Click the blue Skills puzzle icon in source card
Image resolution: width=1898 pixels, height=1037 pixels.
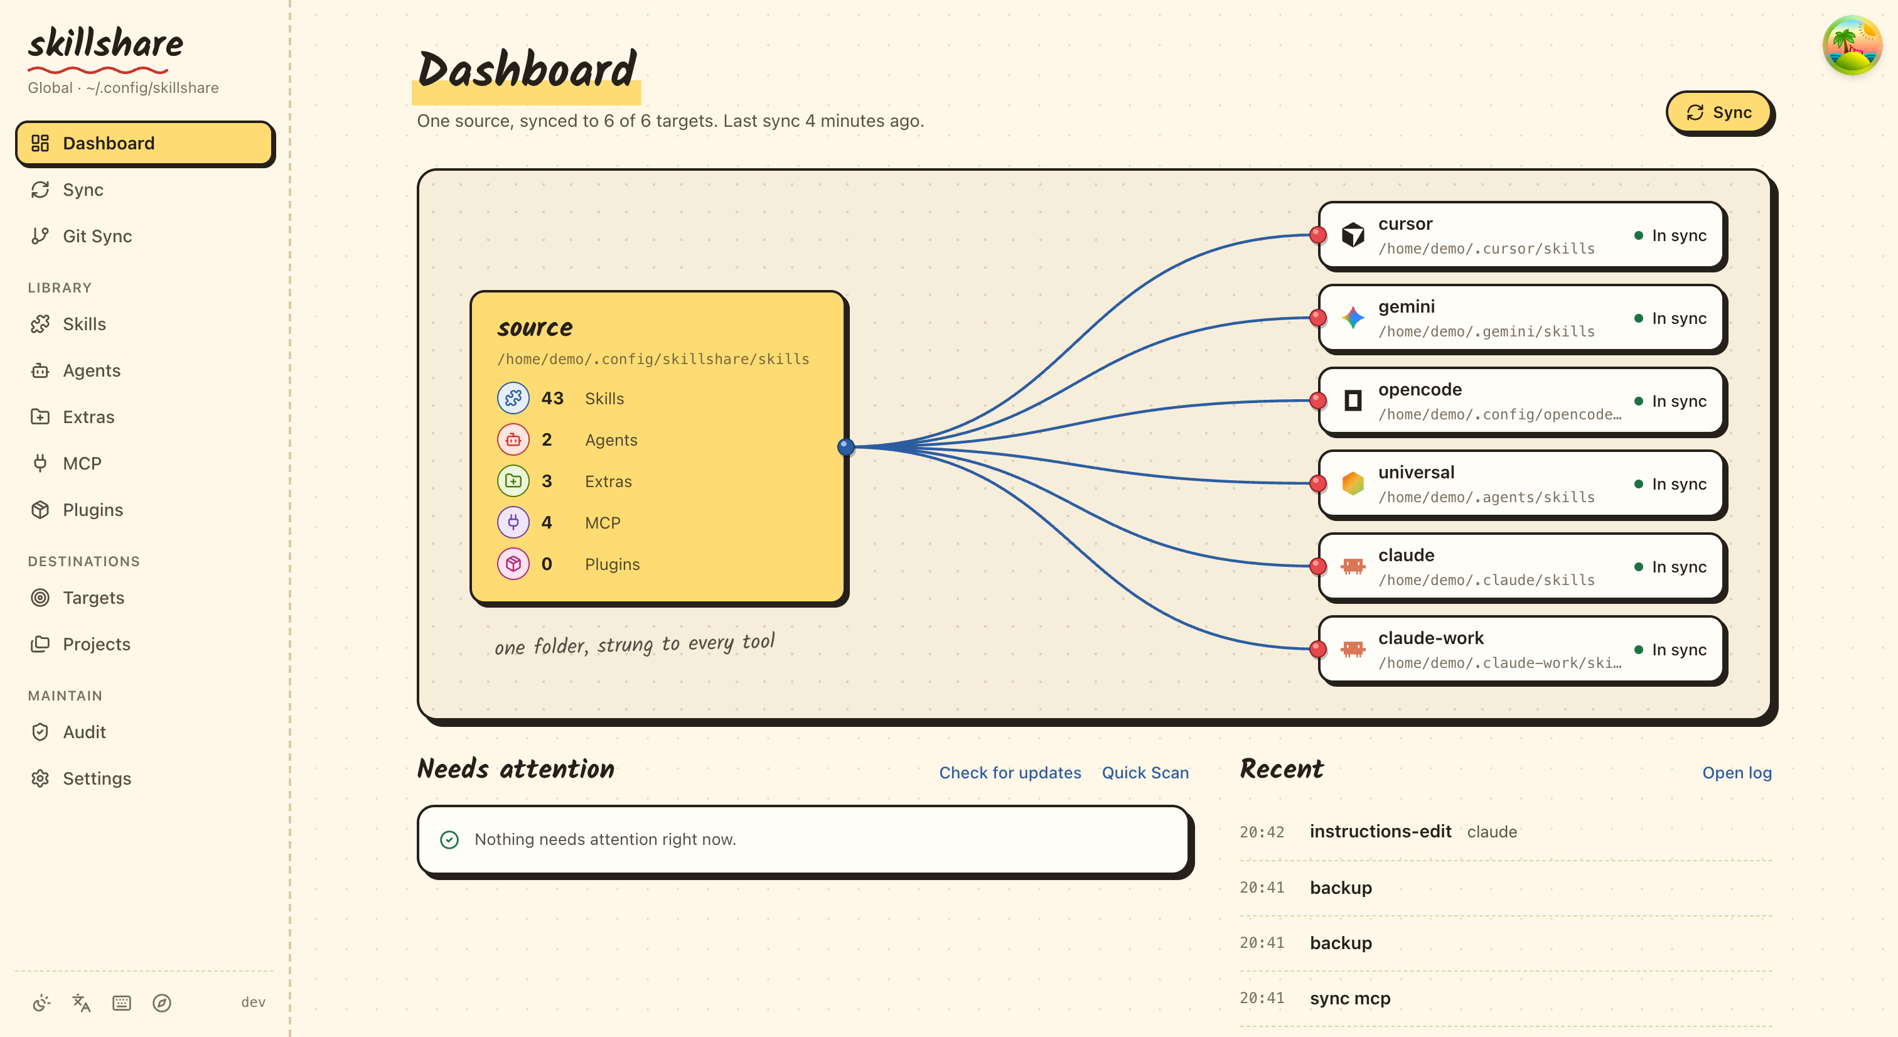(513, 398)
